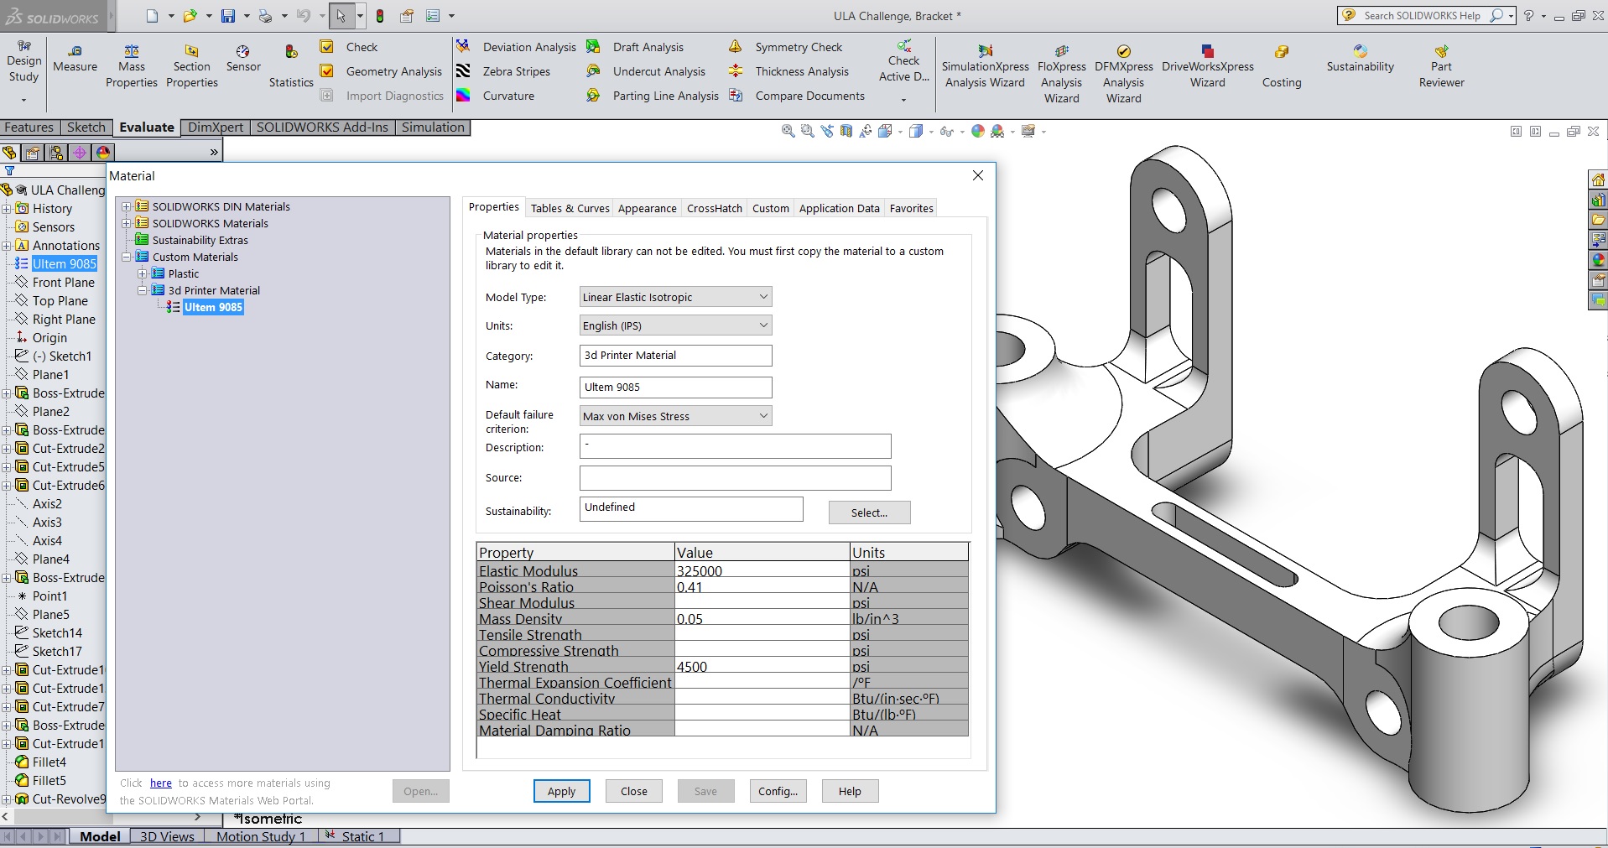Open Default failure criterion dropdown
This screenshot has width=1608, height=848.
pos(675,416)
